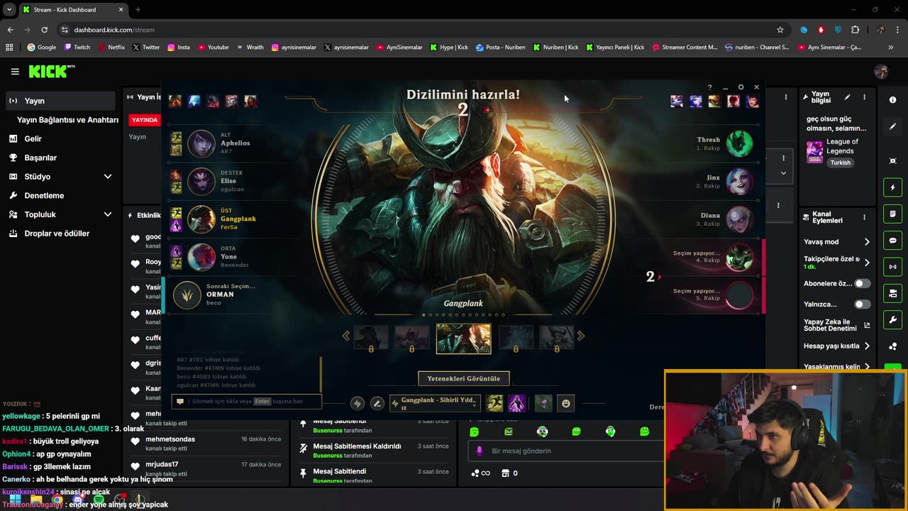The image size is (908, 511).
Task: Toggle the Yalnızca... switch
Action: (x=862, y=304)
